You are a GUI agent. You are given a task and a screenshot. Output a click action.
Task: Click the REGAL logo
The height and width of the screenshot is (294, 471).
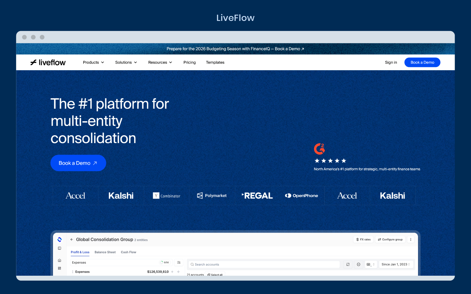[x=257, y=196]
